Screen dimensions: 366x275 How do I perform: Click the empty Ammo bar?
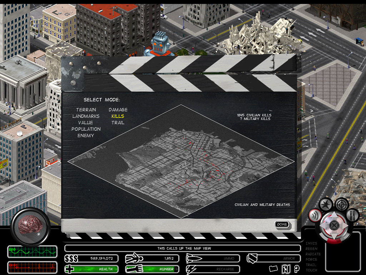click(x=220, y=259)
